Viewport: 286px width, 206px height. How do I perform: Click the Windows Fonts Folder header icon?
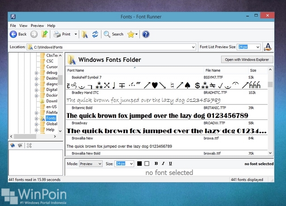click(71, 60)
